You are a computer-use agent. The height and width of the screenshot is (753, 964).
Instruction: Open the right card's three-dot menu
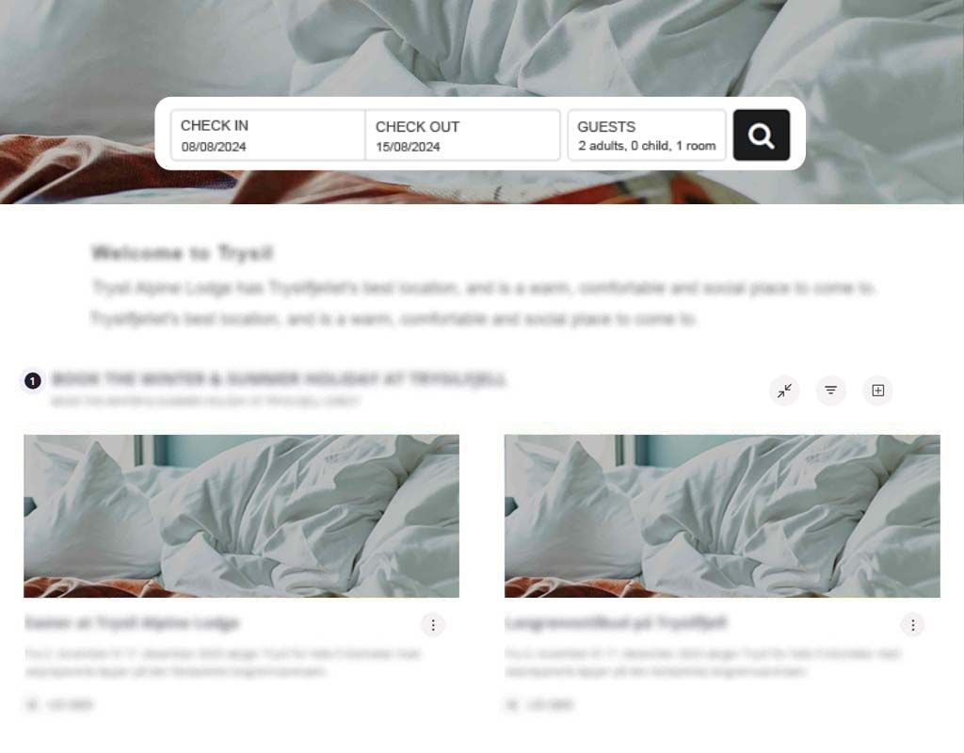coord(913,625)
